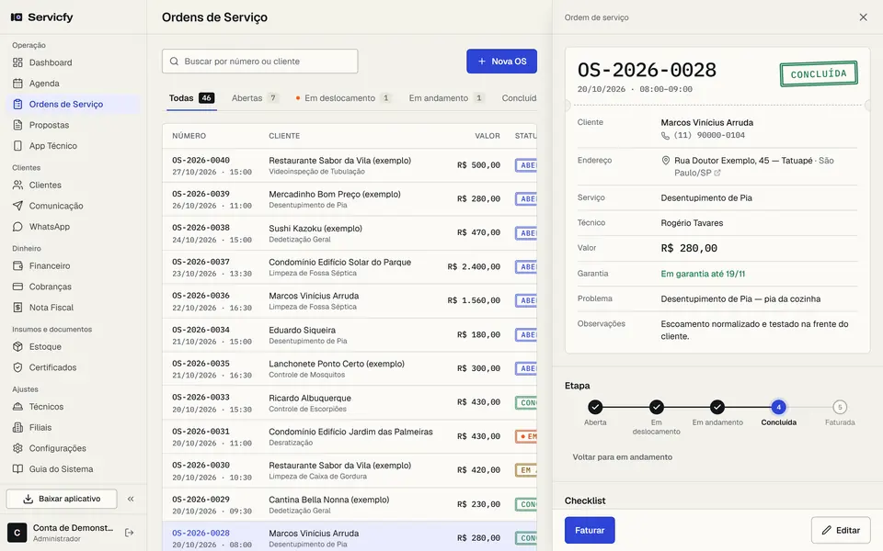Focus the Buscar por número ou cliente field
This screenshot has height=551, width=883.
point(260,62)
